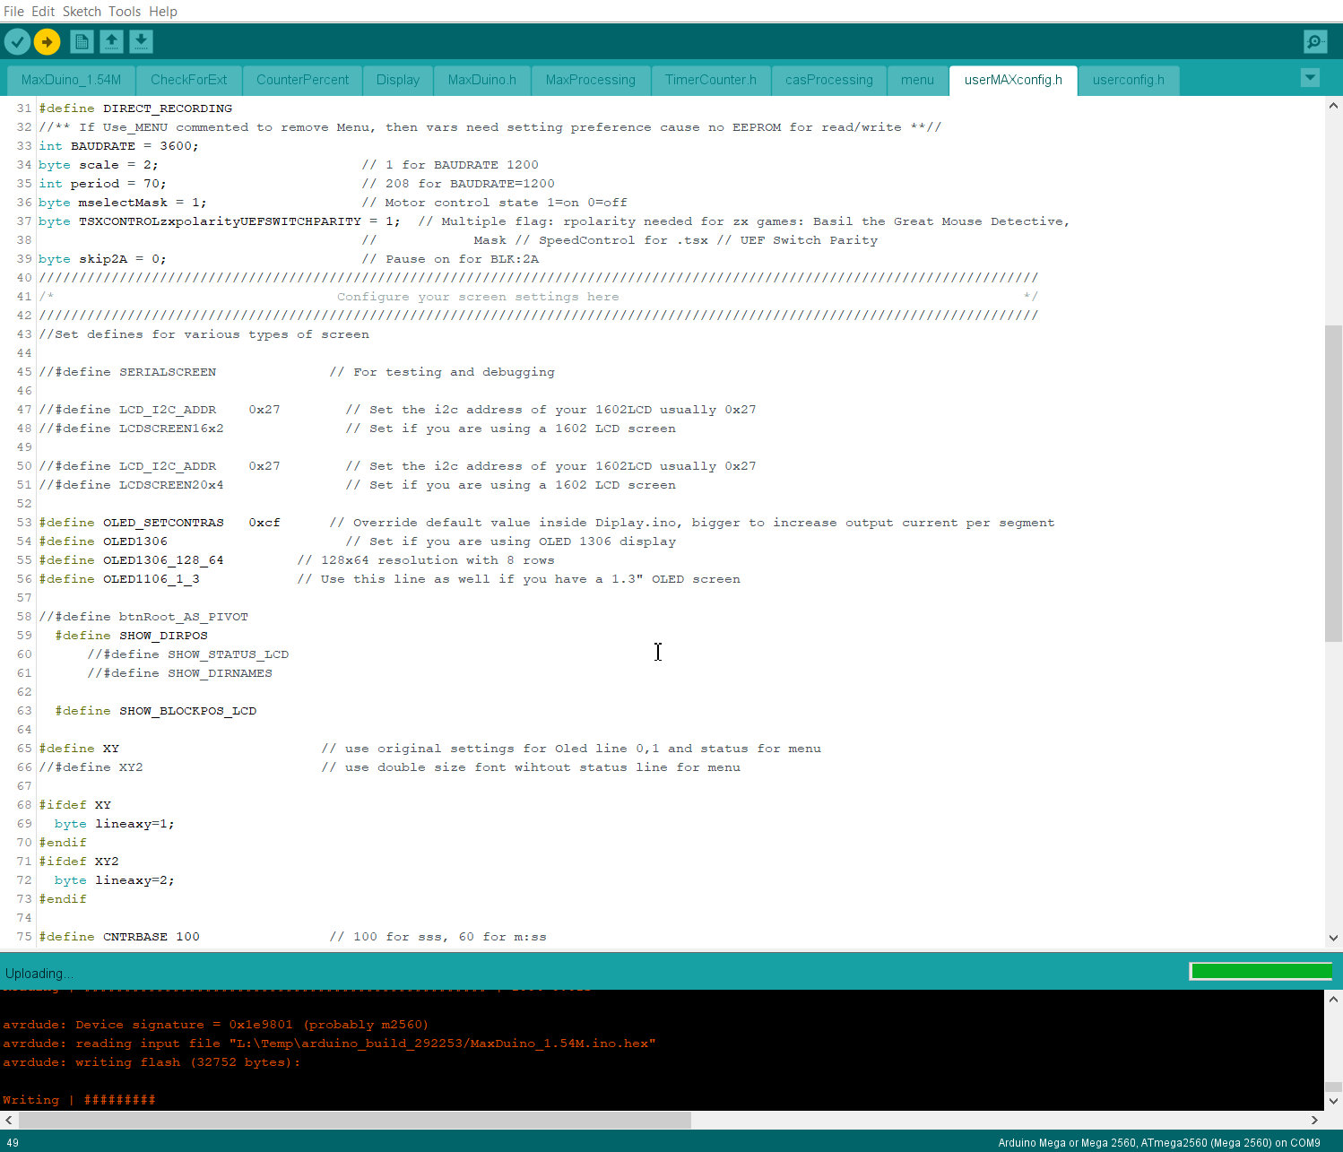Click the '//#define SHOW_DIRNAMES' line

179,673
